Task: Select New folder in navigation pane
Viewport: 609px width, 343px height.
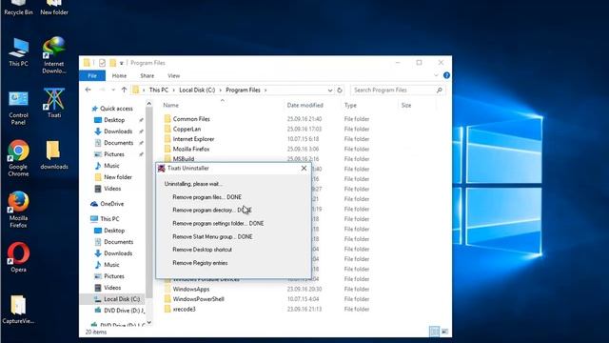Action: tap(118, 177)
